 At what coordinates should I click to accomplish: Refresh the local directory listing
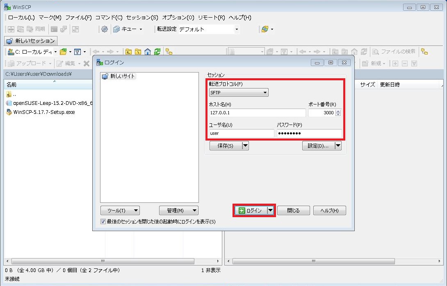[x=157, y=52]
